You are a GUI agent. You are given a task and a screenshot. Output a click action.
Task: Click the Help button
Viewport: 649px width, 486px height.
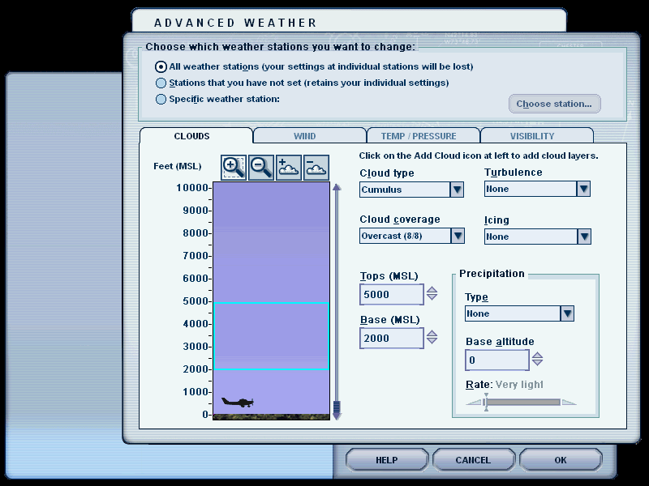387,460
